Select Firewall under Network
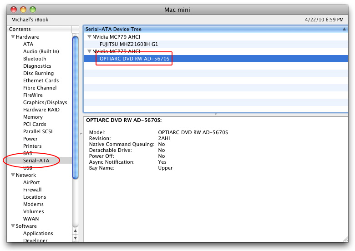This screenshot has width=355, height=251. (32, 190)
